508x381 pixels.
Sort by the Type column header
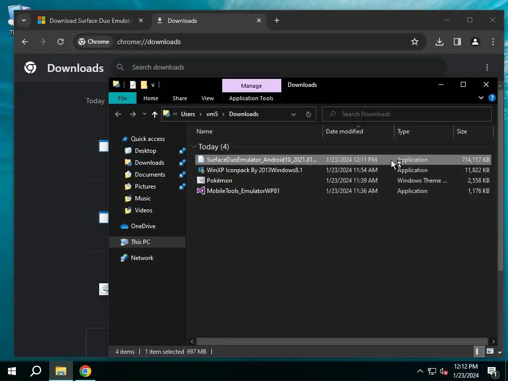point(424,131)
